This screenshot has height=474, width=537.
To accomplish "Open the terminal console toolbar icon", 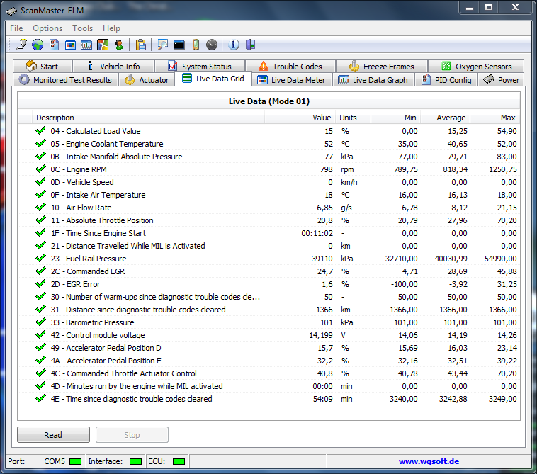I will click(179, 45).
